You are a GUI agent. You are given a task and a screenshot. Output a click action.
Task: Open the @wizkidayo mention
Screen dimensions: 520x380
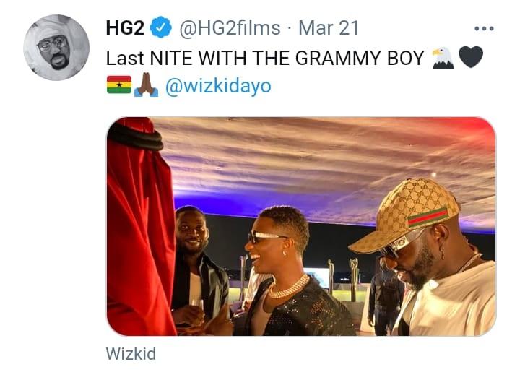(218, 87)
